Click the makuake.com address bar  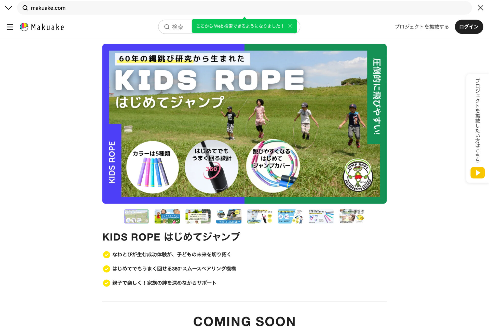[x=244, y=8]
